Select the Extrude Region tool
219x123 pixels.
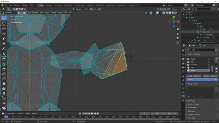click(4, 59)
